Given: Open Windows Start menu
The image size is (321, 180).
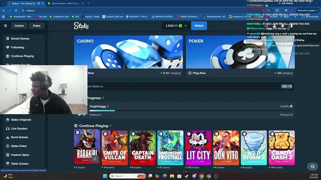Looking at the screenshot, I should pos(105,176).
